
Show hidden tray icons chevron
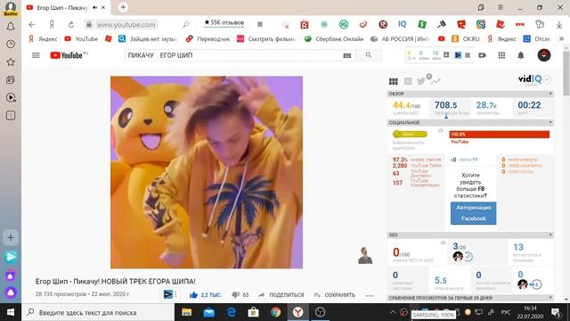(393, 312)
